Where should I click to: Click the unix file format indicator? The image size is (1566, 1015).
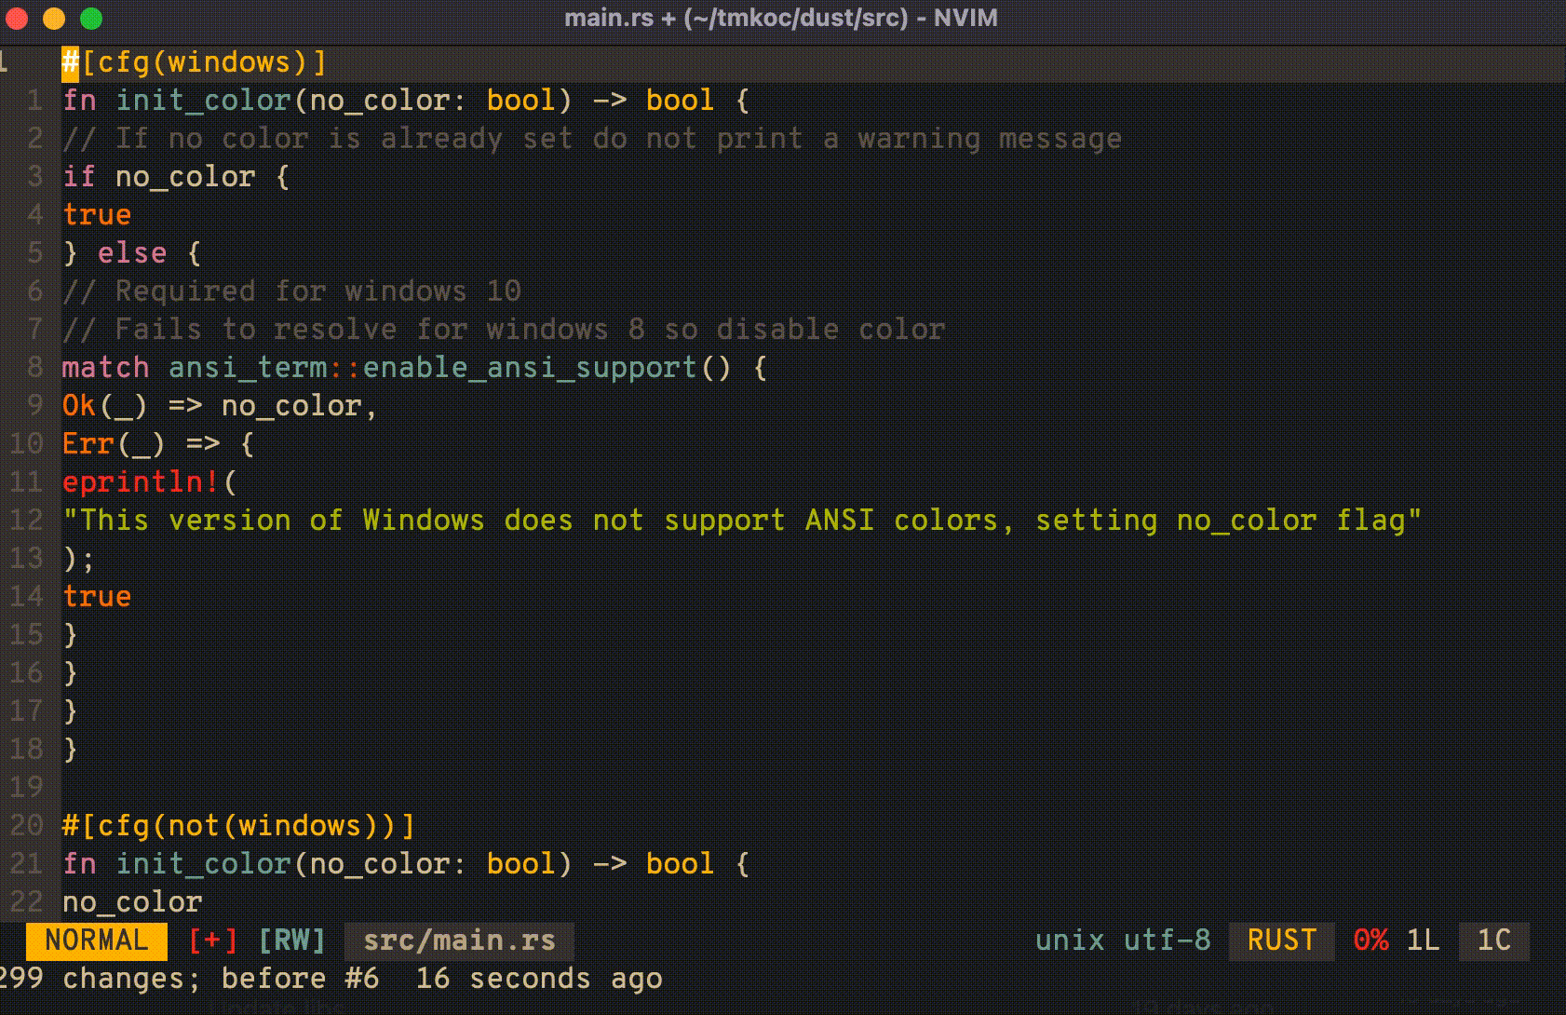(x=1070, y=941)
